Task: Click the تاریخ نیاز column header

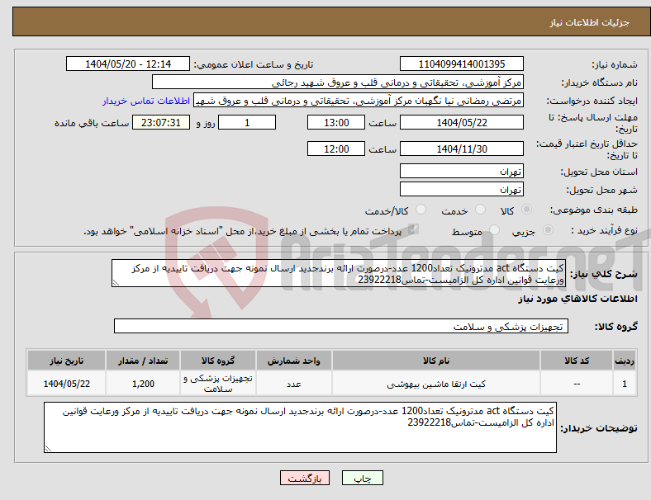Action: [x=66, y=361]
